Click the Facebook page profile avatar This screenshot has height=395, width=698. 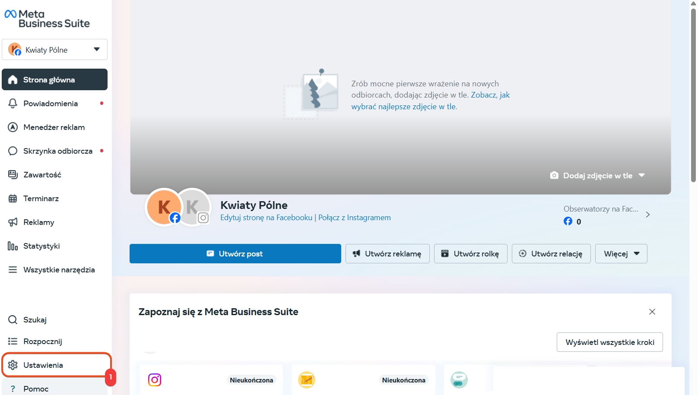164,207
